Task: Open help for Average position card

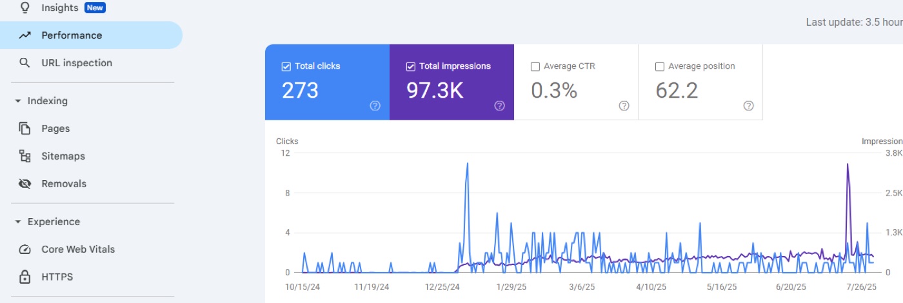Action: [748, 106]
